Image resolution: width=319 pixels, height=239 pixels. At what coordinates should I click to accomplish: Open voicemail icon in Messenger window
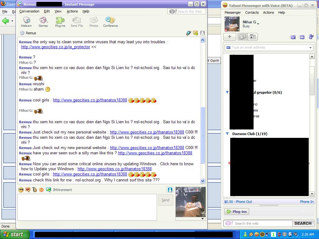(302, 37)
